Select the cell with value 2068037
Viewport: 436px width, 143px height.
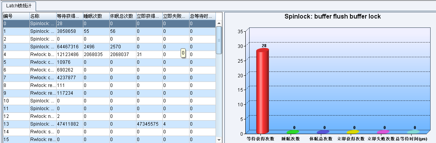point(123,54)
